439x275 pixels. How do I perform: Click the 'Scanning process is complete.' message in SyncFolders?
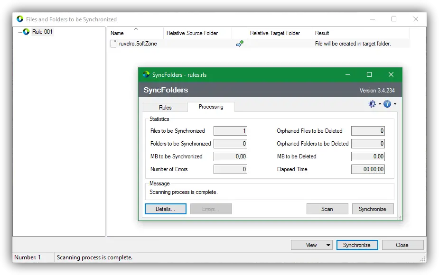183,192
